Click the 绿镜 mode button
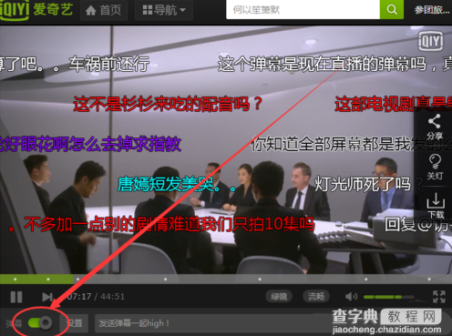This screenshot has height=336, width=452. click(279, 296)
